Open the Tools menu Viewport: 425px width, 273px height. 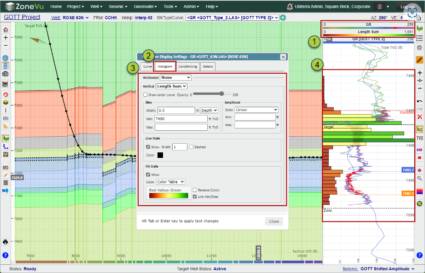pos(170,6)
